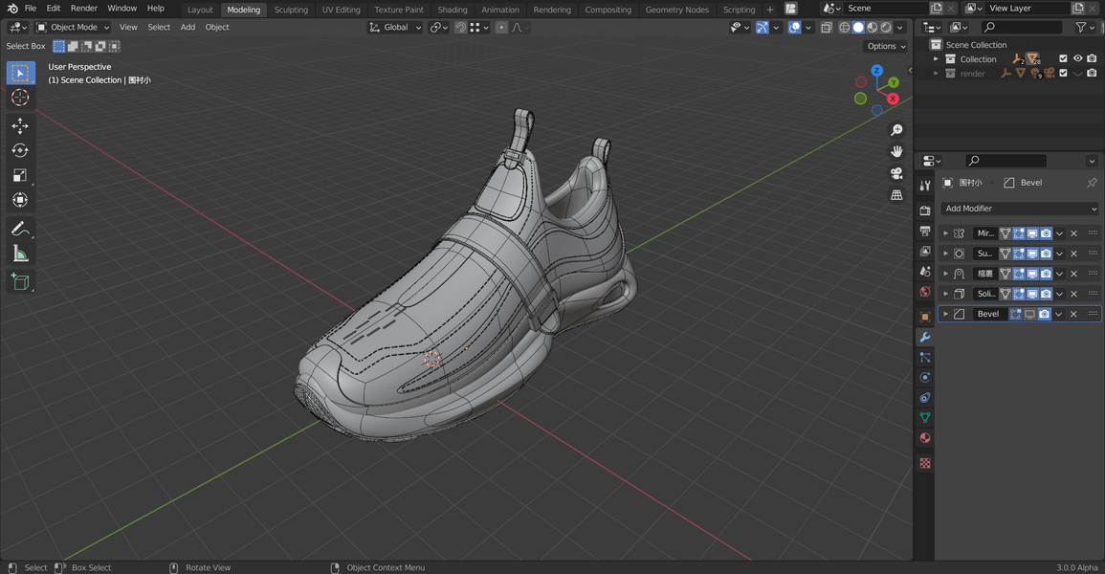Toggle camera view using the camera icon
This screenshot has width=1105, height=574.
[x=896, y=173]
